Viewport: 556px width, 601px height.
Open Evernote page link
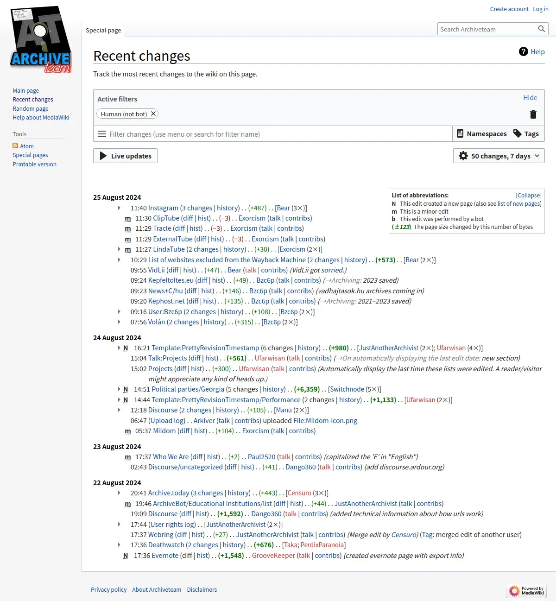(165, 556)
